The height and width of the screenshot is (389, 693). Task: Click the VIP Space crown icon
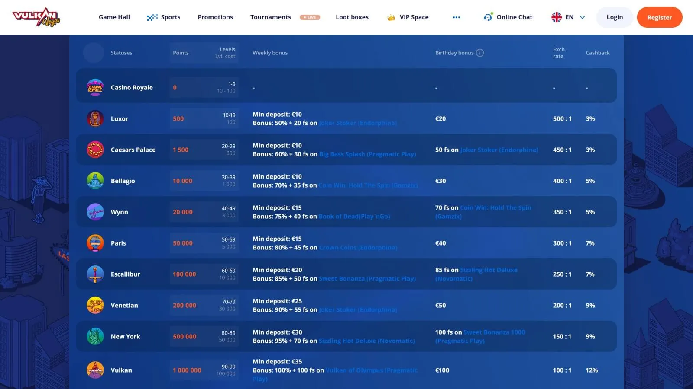(x=391, y=17)
